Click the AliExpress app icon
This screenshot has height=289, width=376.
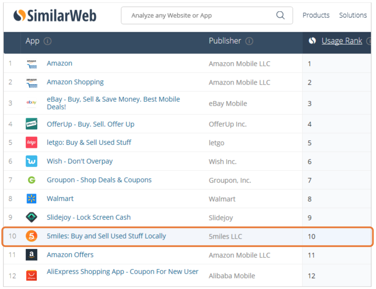31,276
